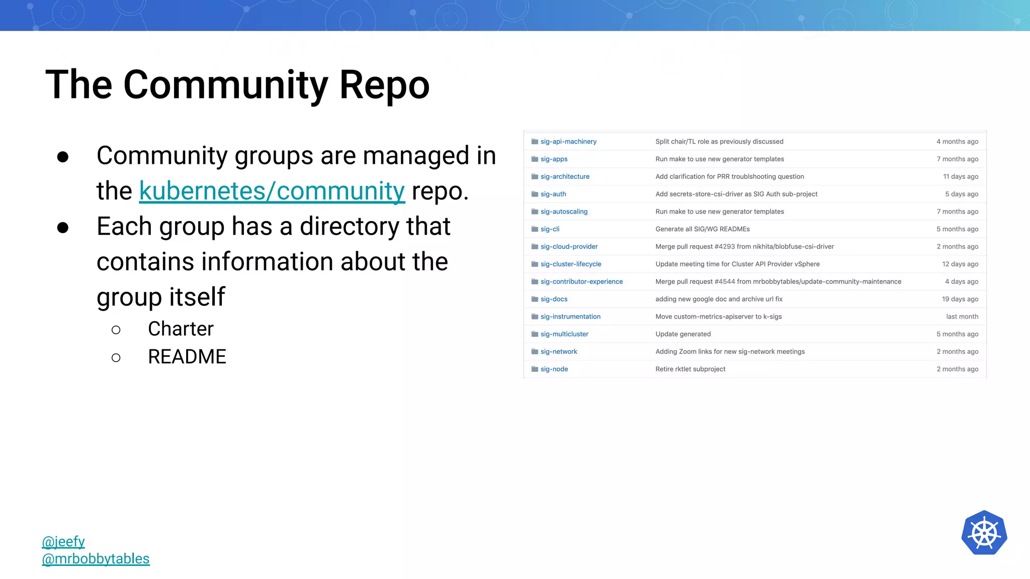This screenshot has height=579, width=1030.
Task: Click commit 'Update meeting time for Cluster API Provider vSphere'
Action: point(737,264)
